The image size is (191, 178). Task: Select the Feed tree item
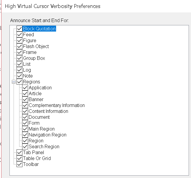tap(29, 35)
